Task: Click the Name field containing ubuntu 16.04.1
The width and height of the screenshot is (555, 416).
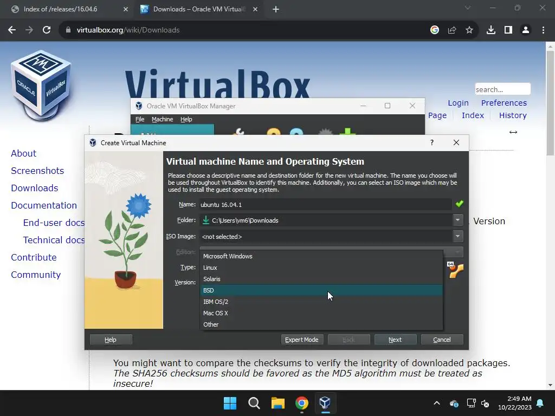Action: [x=326, y=204]
